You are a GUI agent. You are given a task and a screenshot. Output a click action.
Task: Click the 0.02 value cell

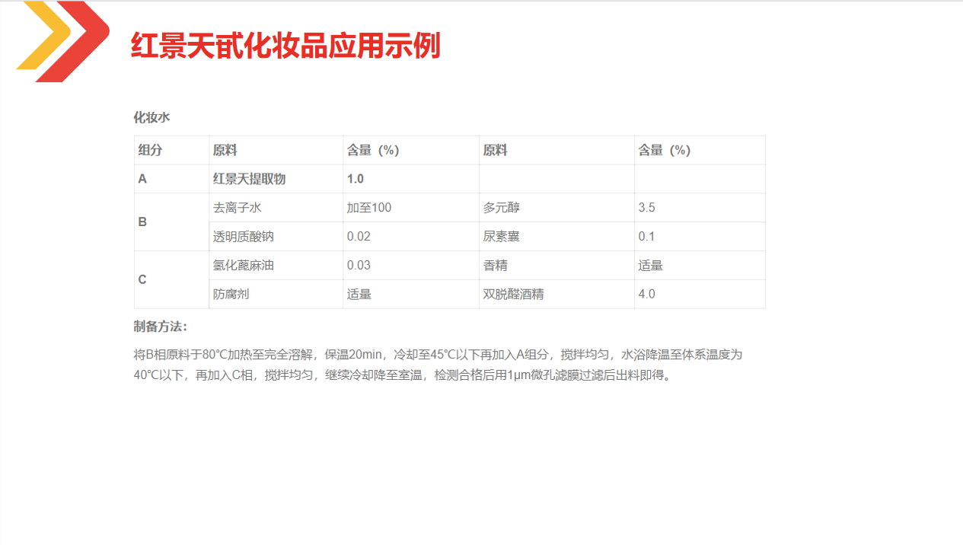coord(359,237)
